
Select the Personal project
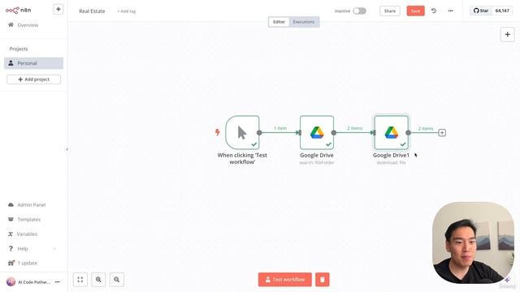(33, 63)
